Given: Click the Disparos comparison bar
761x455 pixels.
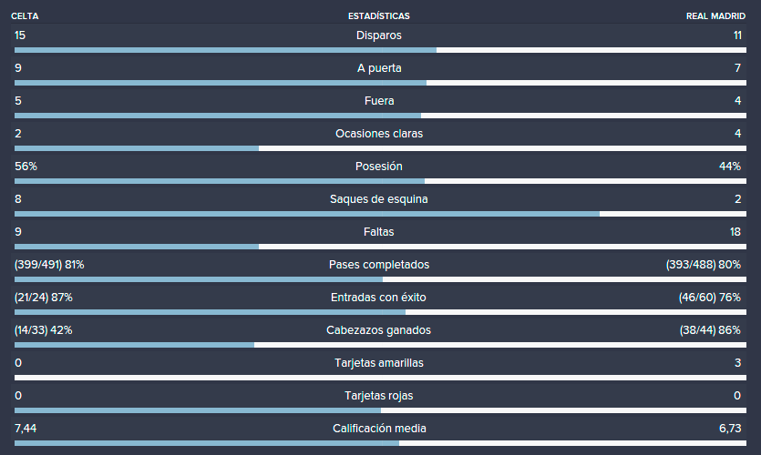Looking at the screenshot, I should pyautogui.click(x=380, y=50).
